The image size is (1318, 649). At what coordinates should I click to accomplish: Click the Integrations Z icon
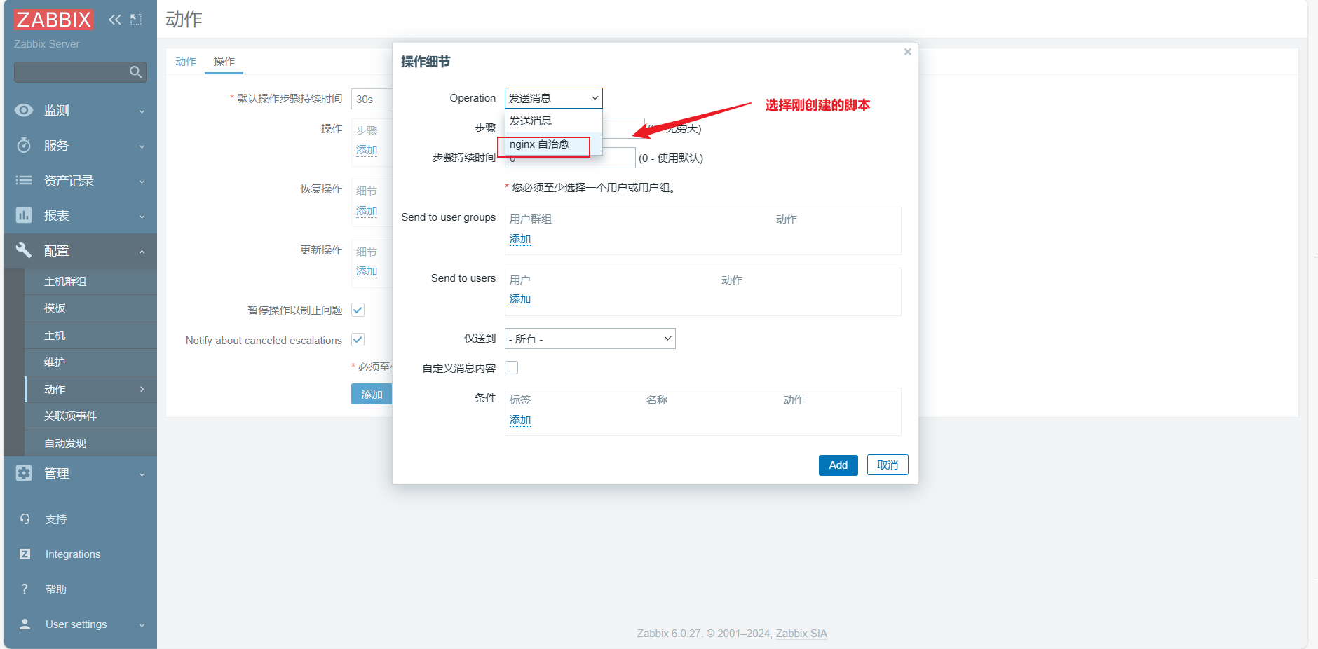coord(25,554)
